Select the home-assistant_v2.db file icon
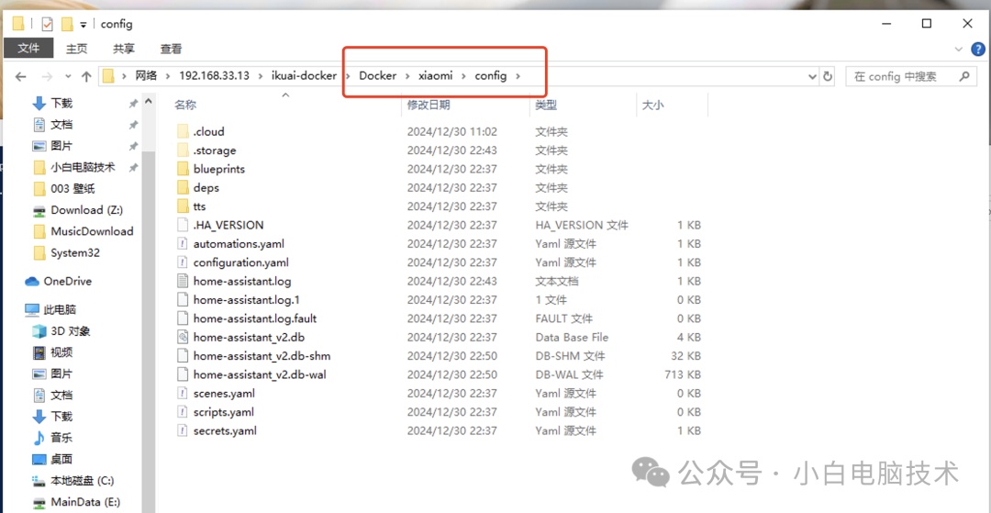Viewport: 991px width, 513px height. 183,337
